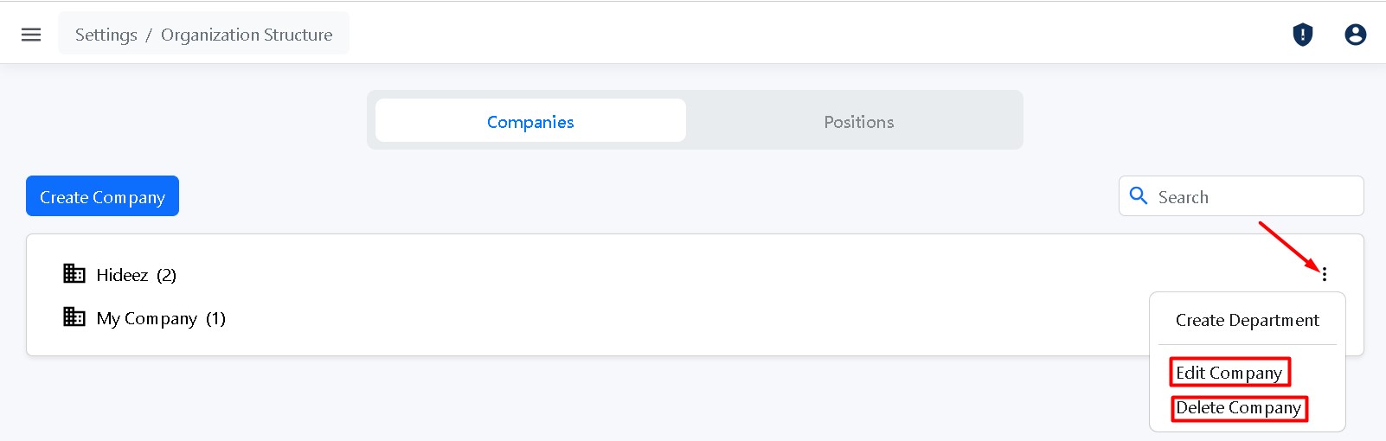The image size is (1386, 441).
Task: Click the Hideez company building icon
Action: coord(74,274)
